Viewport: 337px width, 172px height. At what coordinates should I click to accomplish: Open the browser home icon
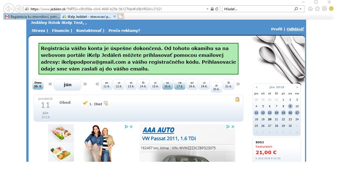pyautogui.click(x=310, y=9)
